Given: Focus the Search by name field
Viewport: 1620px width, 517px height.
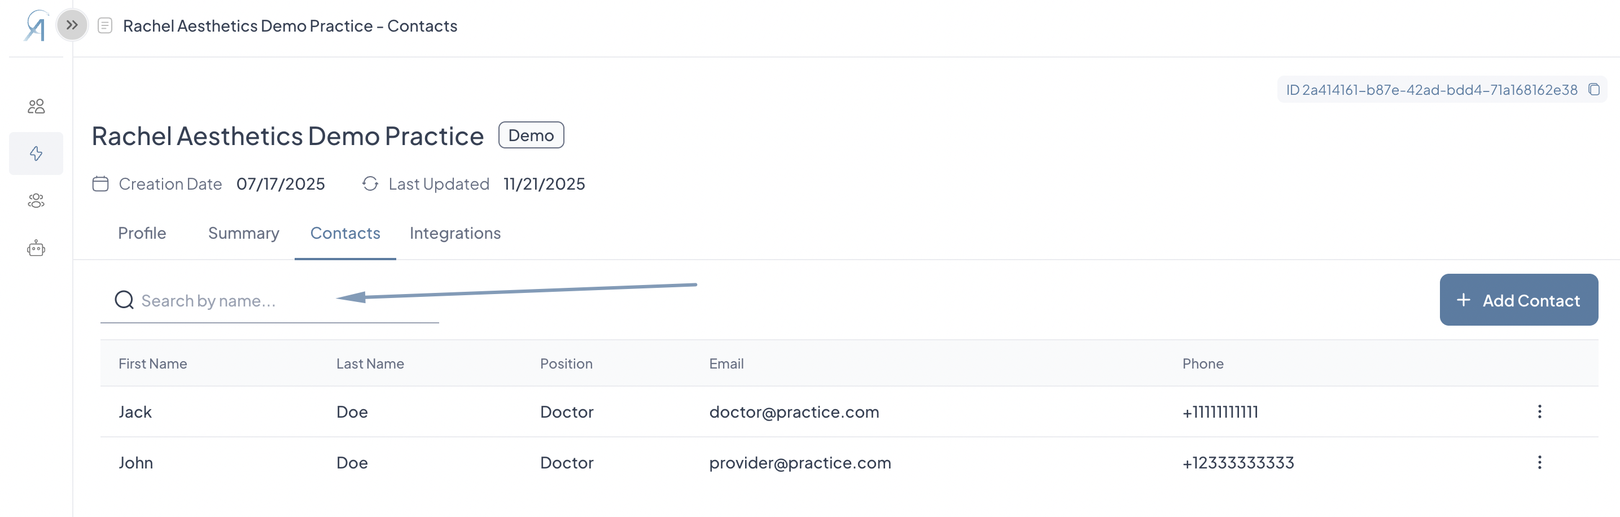Looking at the screenshot, I should click(x=270, y=301).
